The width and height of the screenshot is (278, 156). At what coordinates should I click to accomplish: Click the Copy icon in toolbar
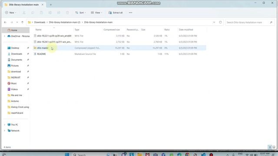[x=33, y=13]
